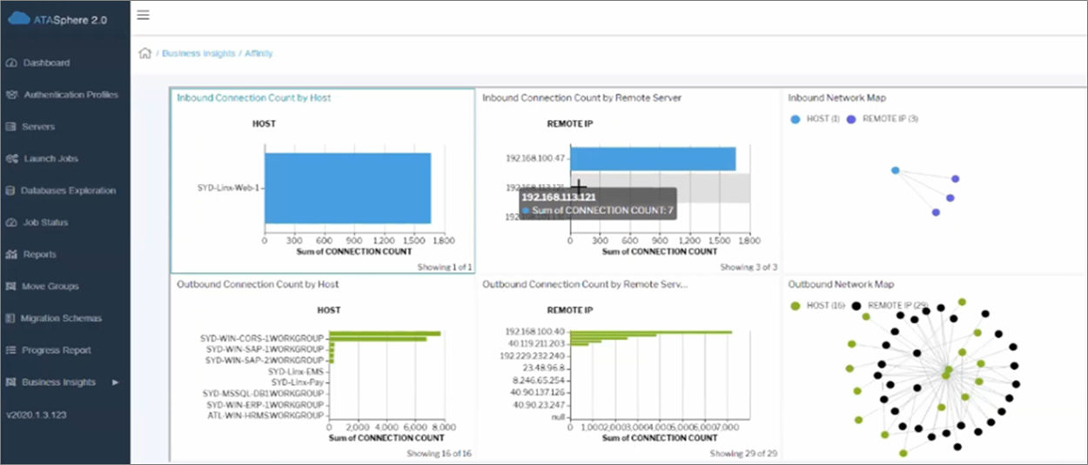Click the SYD-Linx-Web-1 blue bar
1088x465 pixels.
(x=348, y=188)
